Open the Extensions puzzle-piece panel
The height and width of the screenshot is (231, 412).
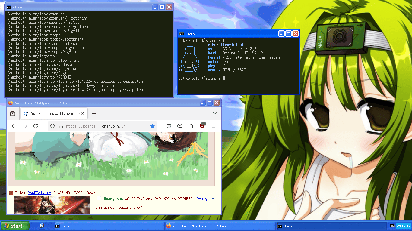tap(191, 126)
